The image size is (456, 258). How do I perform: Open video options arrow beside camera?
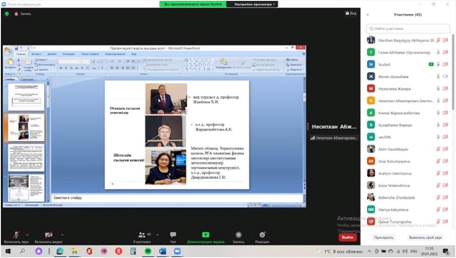(x=62, y=233)
